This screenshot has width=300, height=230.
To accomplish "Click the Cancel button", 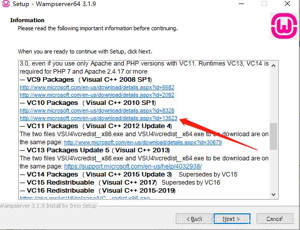I will (x=275, y=219).
